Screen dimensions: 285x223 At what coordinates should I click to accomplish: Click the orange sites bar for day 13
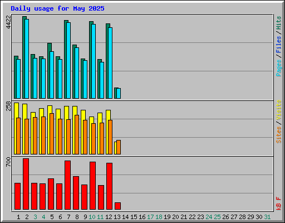(119, 147)
